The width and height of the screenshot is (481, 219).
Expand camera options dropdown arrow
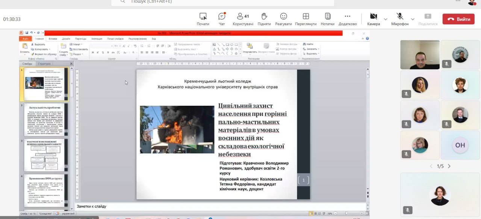pyautogui.click(x=386, y=19)
